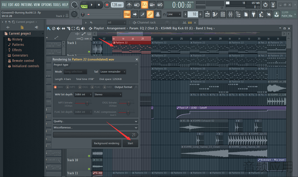Open the EDIT menu
The width and height of the screenshot is (298, 177).
[11, 5]
